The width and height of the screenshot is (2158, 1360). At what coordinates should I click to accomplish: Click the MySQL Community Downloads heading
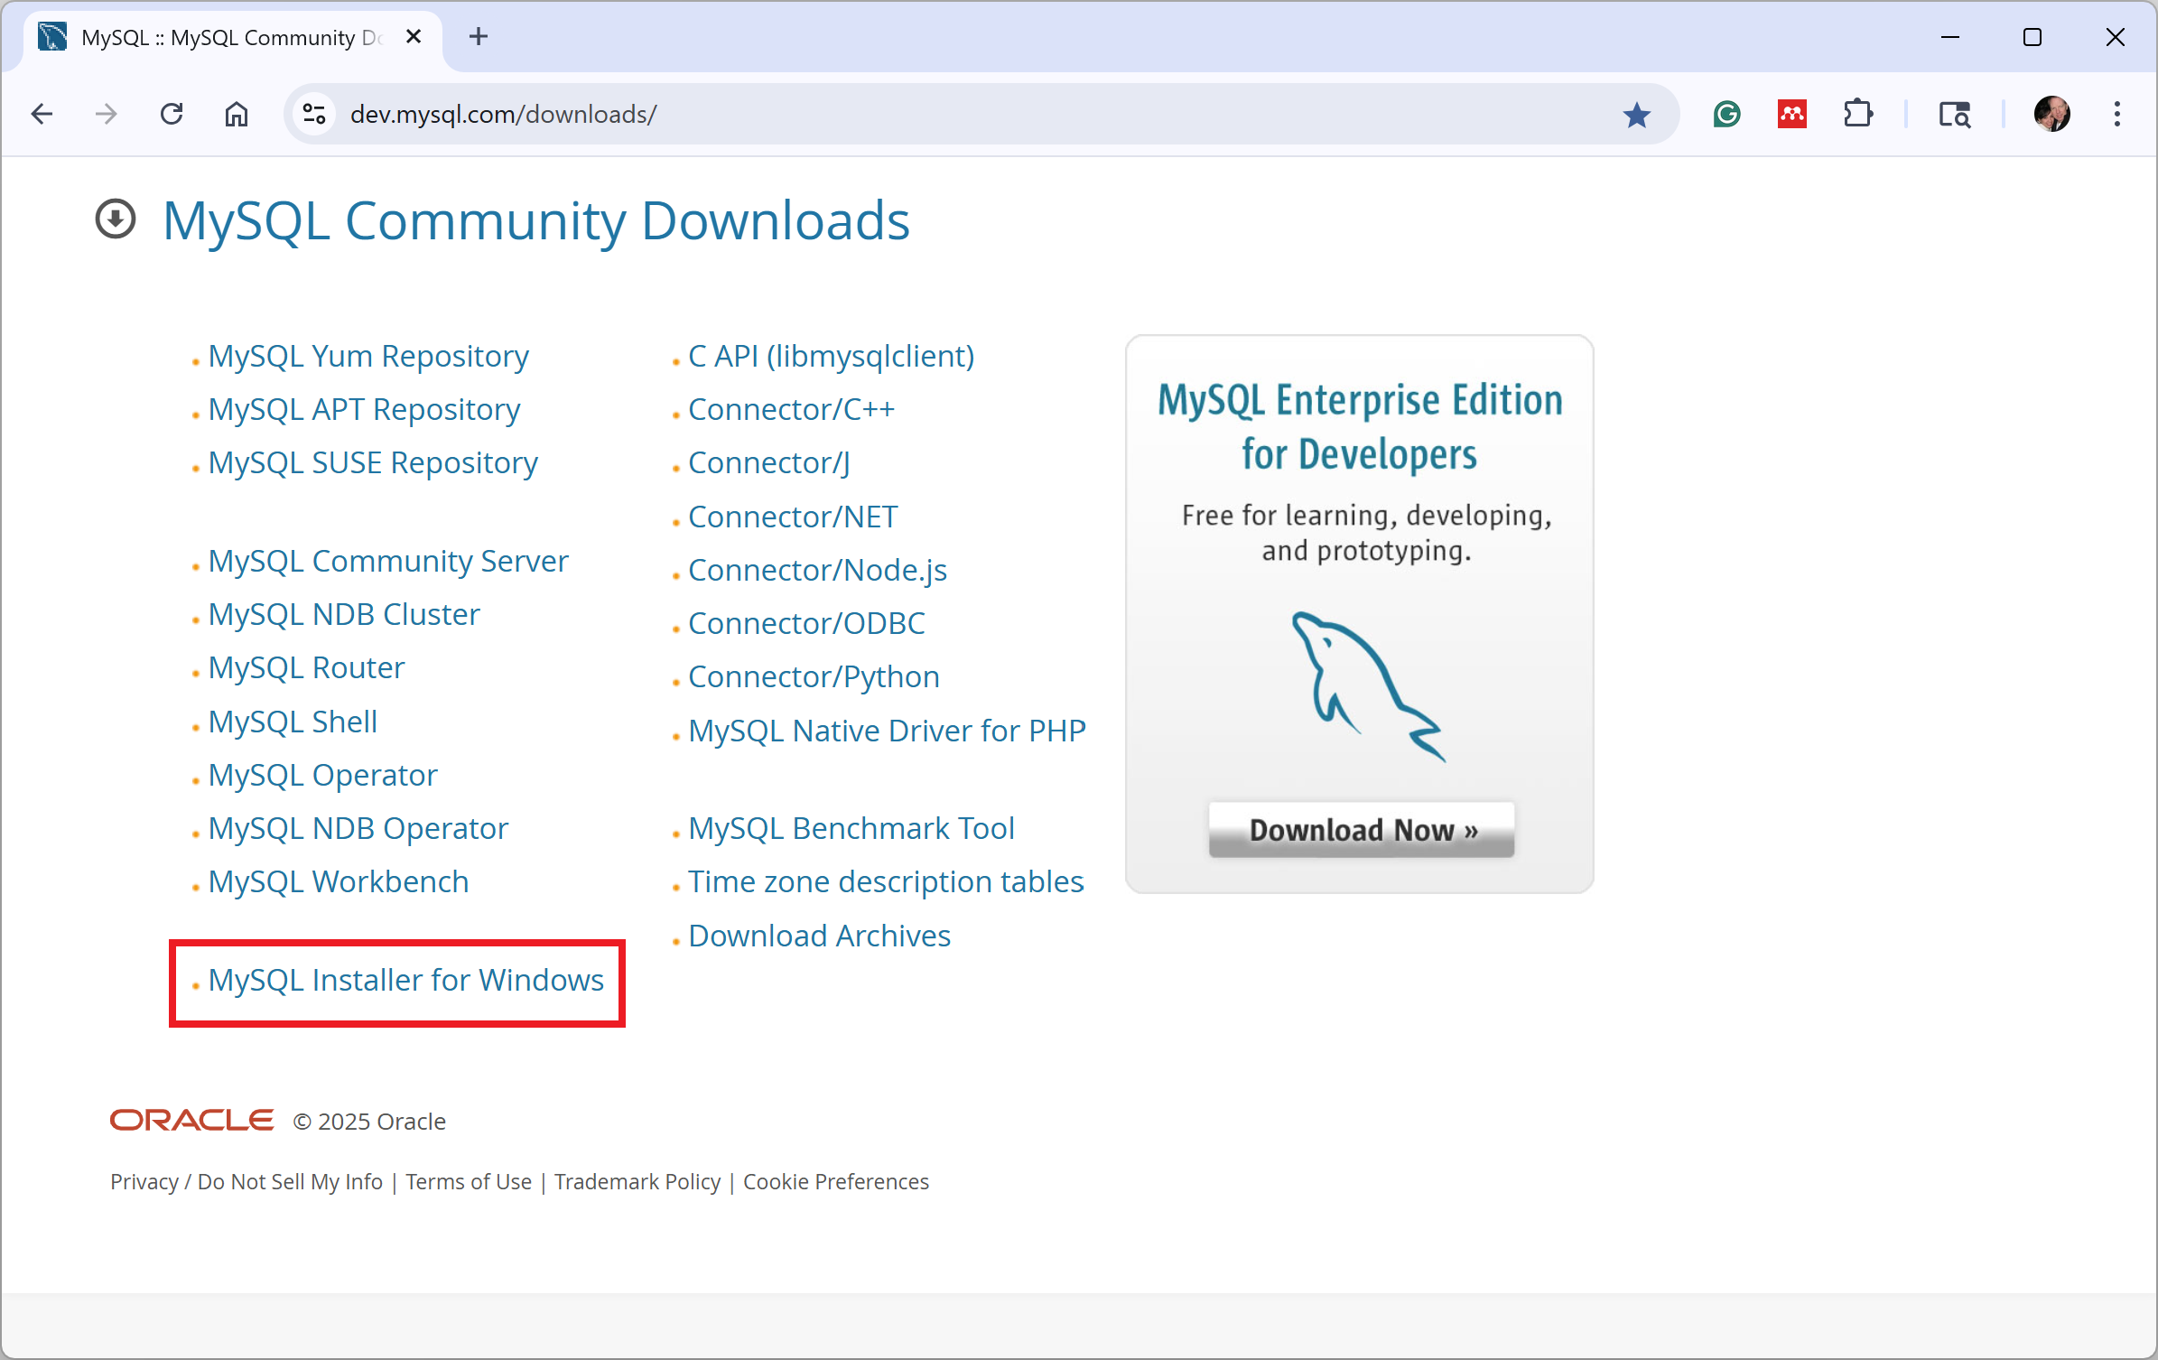[536, 220]
